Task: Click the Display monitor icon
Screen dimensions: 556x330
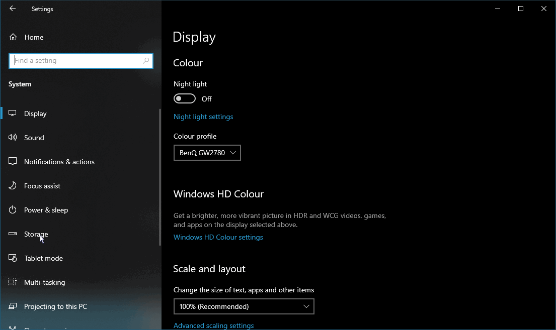Action: [x=13, y=114]
